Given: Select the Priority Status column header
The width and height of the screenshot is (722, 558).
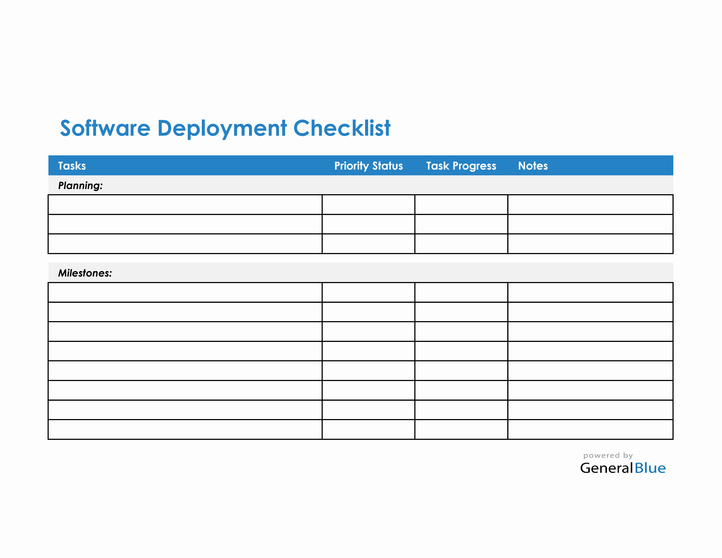Looking at the screenshot, I should coord(368,166).
